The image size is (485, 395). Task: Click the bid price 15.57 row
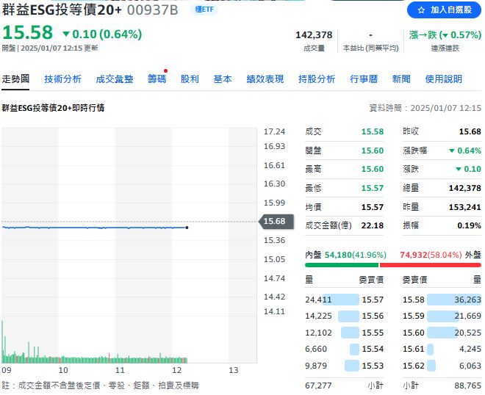tap(344, 300)
